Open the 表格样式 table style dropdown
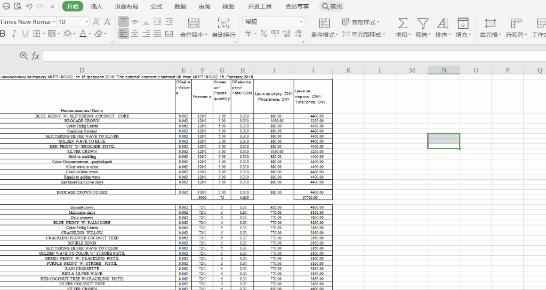546x290 pixels. click(361, 22)
